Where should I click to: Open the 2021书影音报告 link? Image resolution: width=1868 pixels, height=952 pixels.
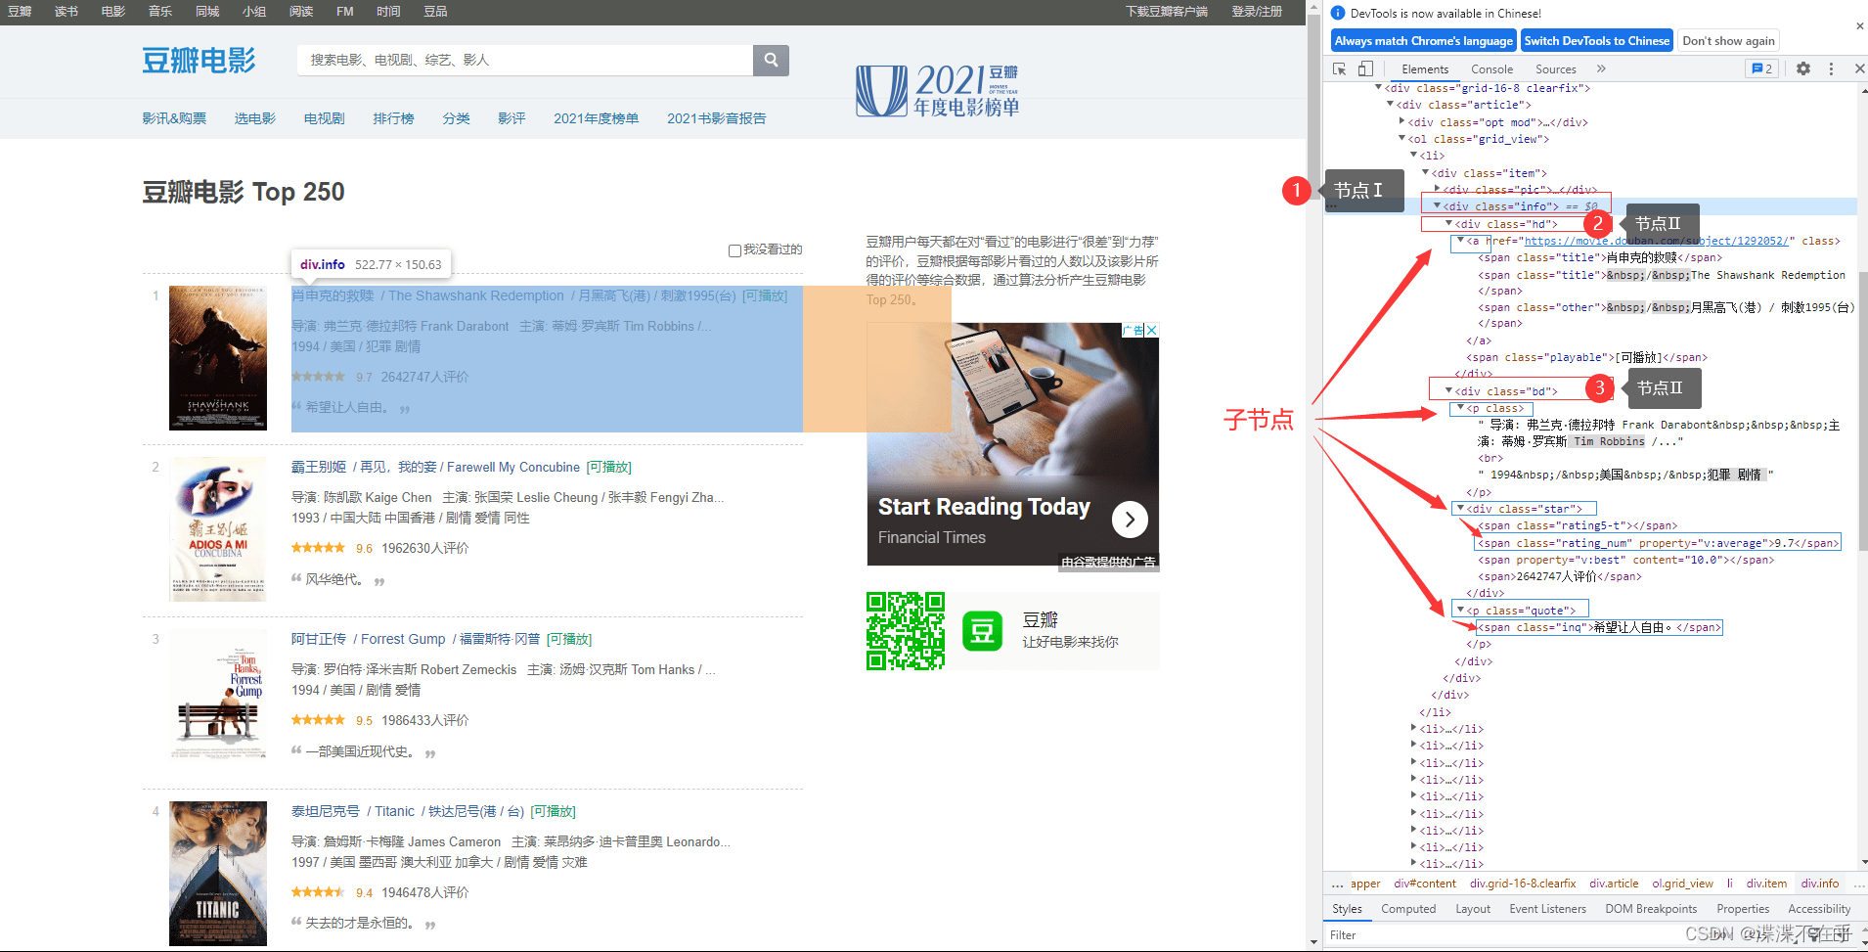click(716, 118)
